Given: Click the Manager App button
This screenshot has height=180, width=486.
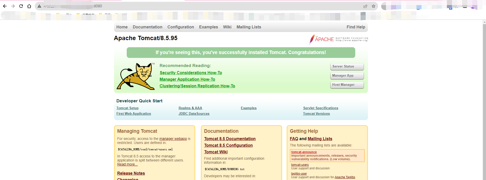Looking at the screenshot, I should (x=347, y=76).
